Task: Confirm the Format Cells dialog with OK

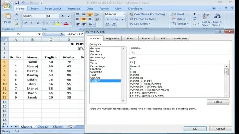Action: click(x=195, y=128)
